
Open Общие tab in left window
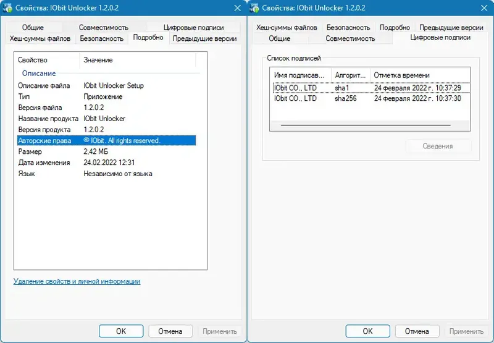[x=33, y=27]
